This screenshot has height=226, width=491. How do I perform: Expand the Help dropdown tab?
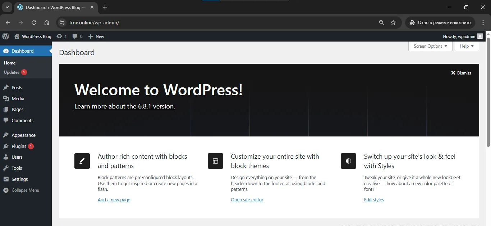tap(467, 46)
